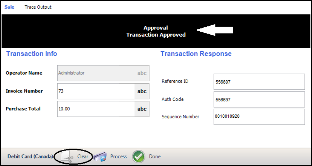Switch to the Sale tab
This screenshot has height=166, width=312.
pyautogui.click(x=9, y=7)
